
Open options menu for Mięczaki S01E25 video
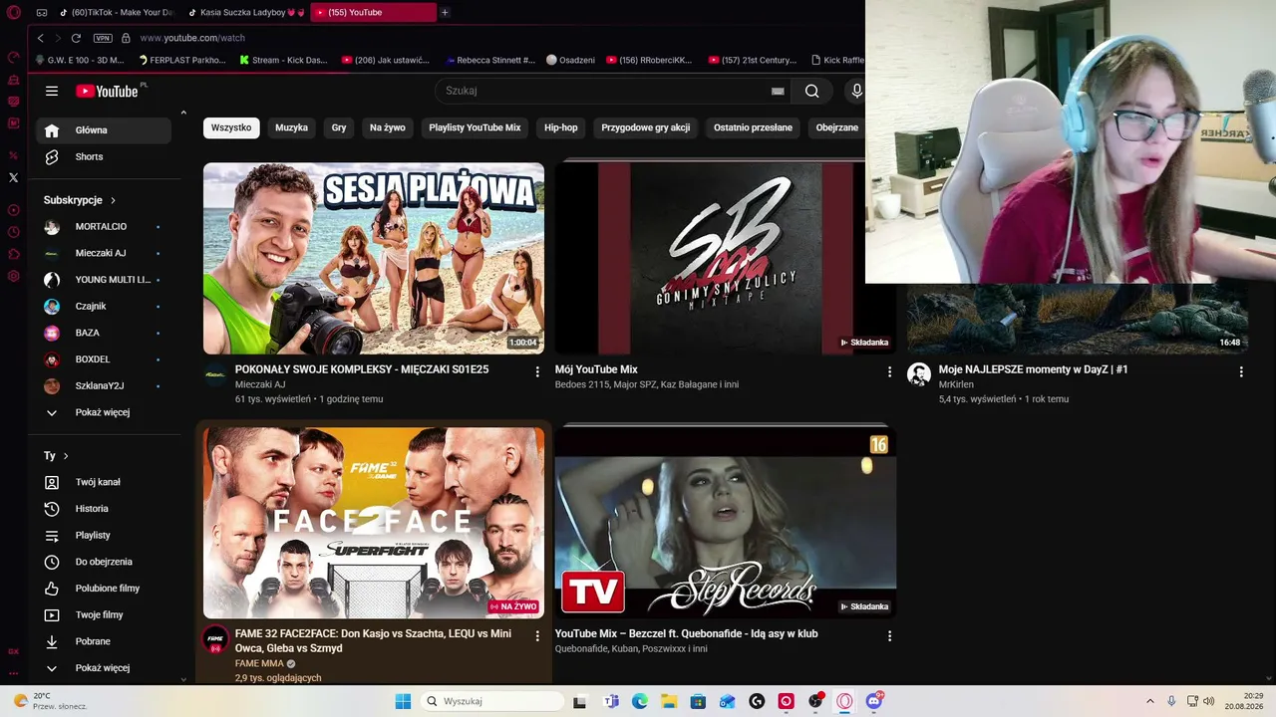point(537,372)
